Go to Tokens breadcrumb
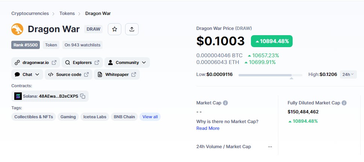The image size is (364, 162). (67, 13)
